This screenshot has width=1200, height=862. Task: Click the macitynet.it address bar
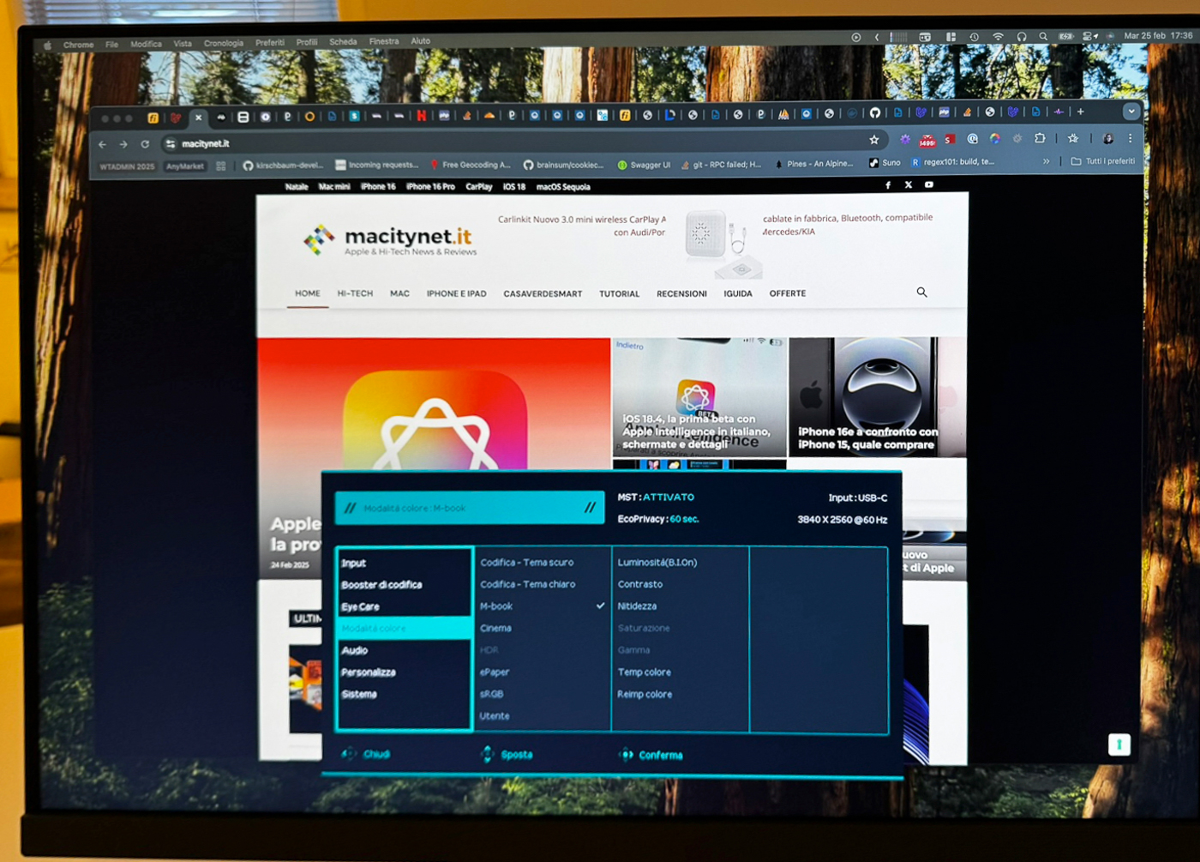point(523,142)
